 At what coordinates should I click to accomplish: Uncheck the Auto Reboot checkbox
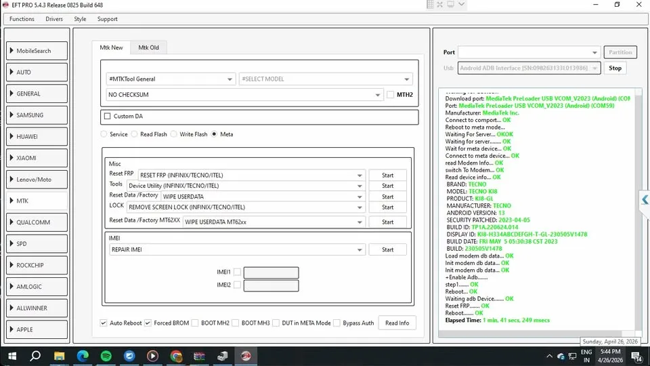(104, 323)
